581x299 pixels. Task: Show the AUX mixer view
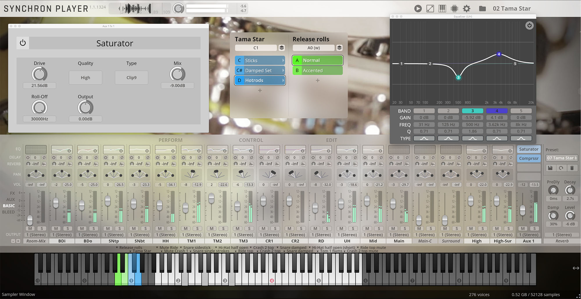[10, 199]
